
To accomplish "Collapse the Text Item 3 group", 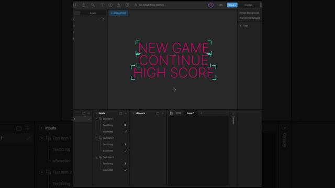I will [x=97, y=157].
